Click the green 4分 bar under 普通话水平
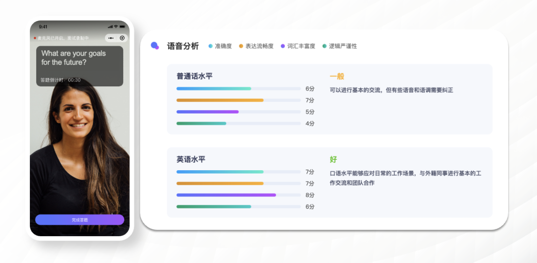 tap(201, 124)
